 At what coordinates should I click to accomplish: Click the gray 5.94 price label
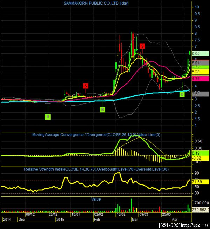click(x=201, y=63)
